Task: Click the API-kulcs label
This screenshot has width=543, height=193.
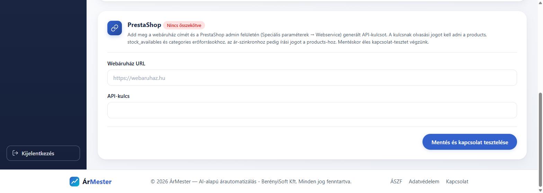Action: coord(118,96)
